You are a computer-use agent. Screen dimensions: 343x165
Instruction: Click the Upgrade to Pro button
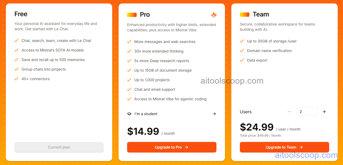[x=171, y=147]
